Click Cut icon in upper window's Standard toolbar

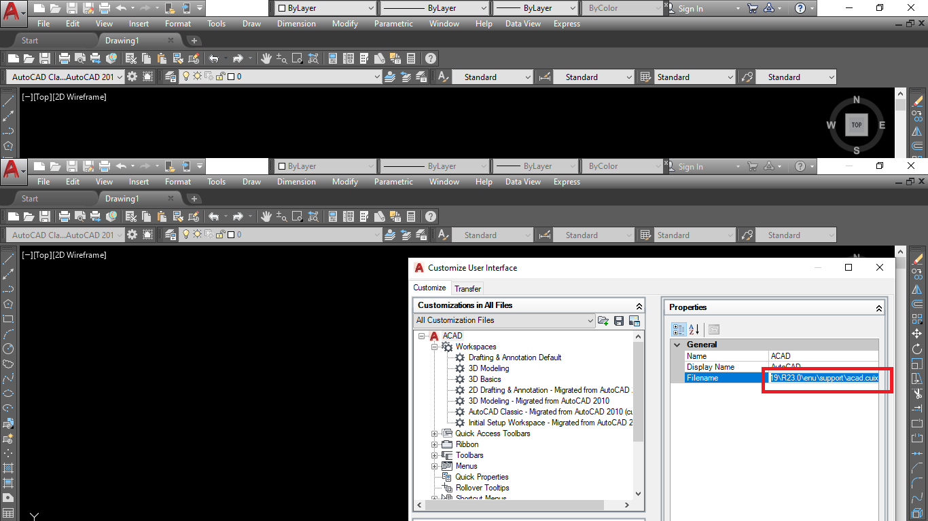pyautogui.click(x=131, y=58)
